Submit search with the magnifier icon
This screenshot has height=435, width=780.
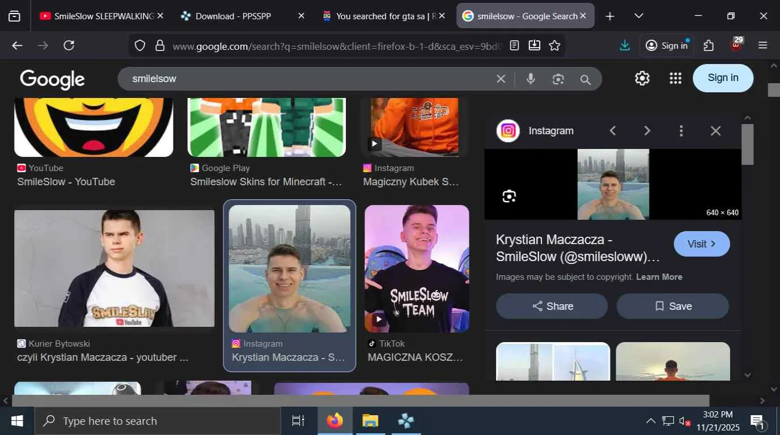pyautogui.click(x=586, y=79)
